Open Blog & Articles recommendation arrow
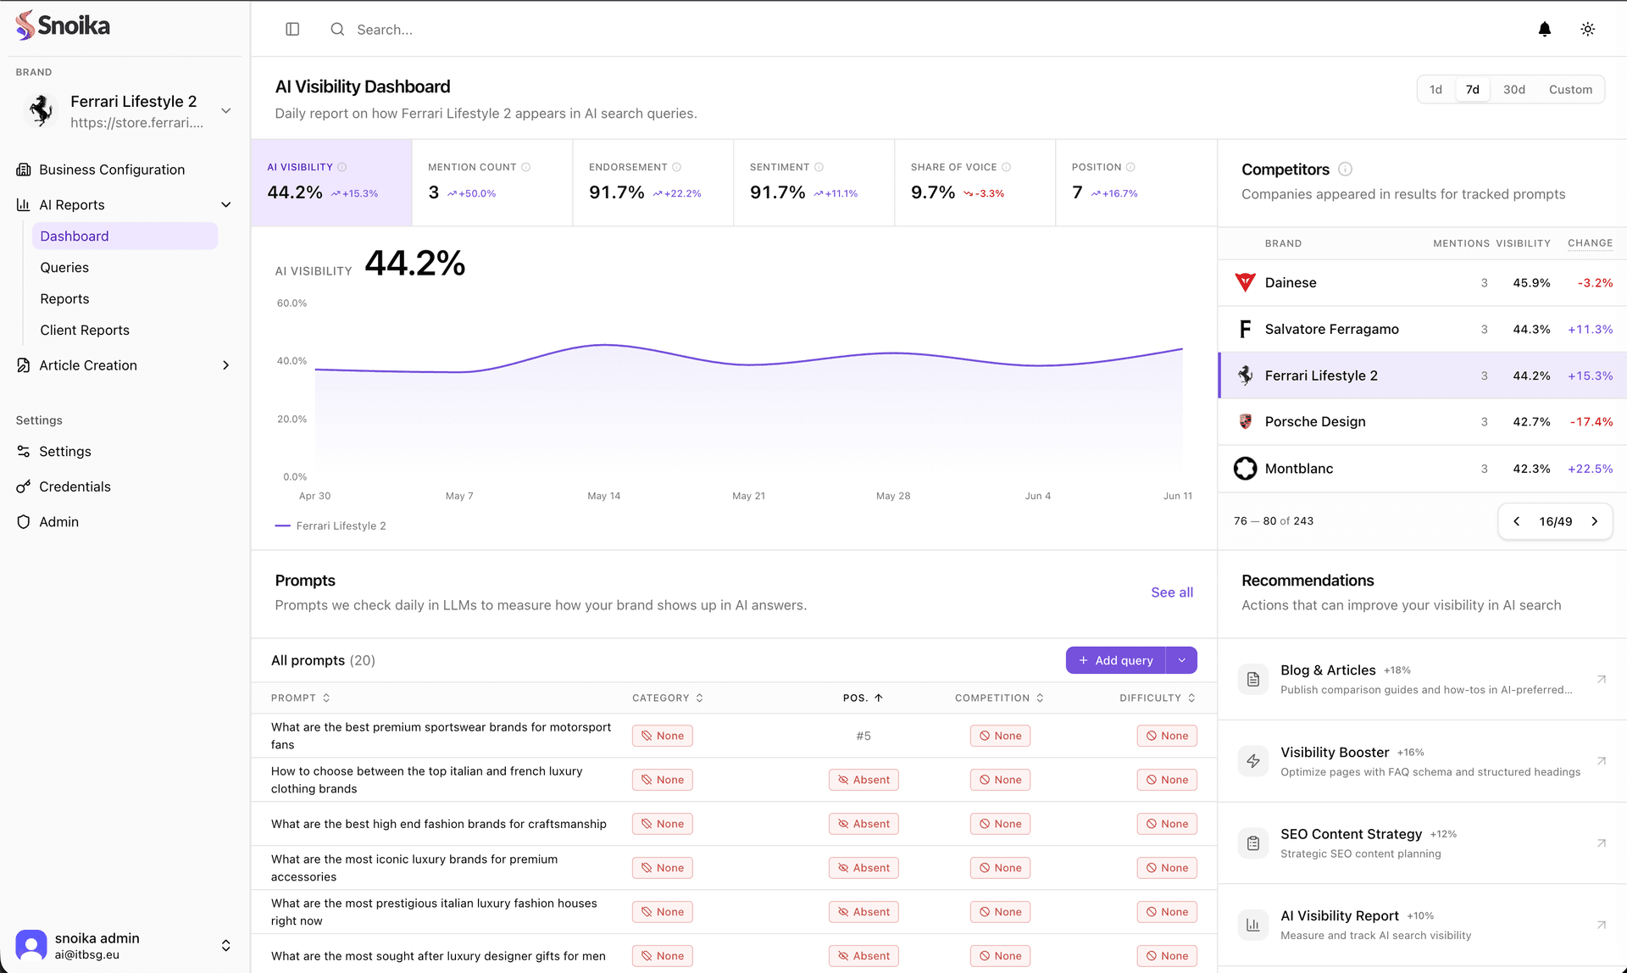Screen dimensions: 1627x973 tap(1602, 680)
